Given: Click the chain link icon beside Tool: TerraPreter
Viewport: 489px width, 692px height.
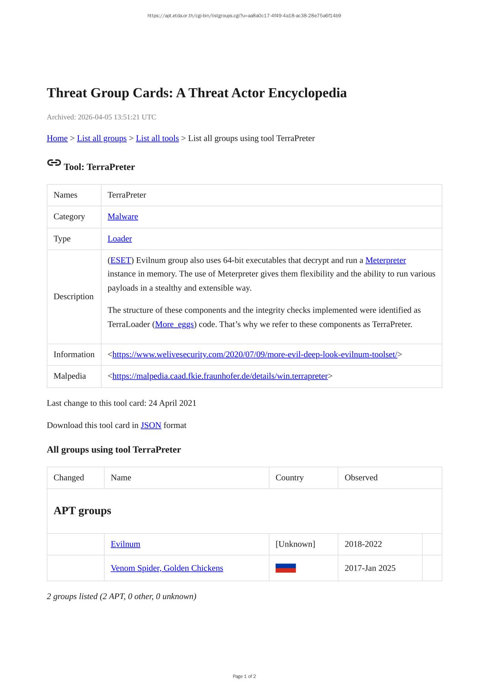Looking at the screenshot, I should (x=54, y=163).
